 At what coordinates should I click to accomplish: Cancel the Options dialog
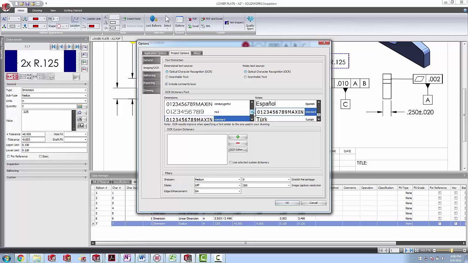(313, 203)
